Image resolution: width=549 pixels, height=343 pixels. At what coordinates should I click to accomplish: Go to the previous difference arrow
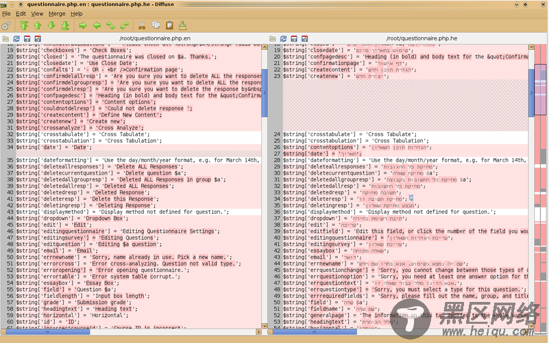38,25
